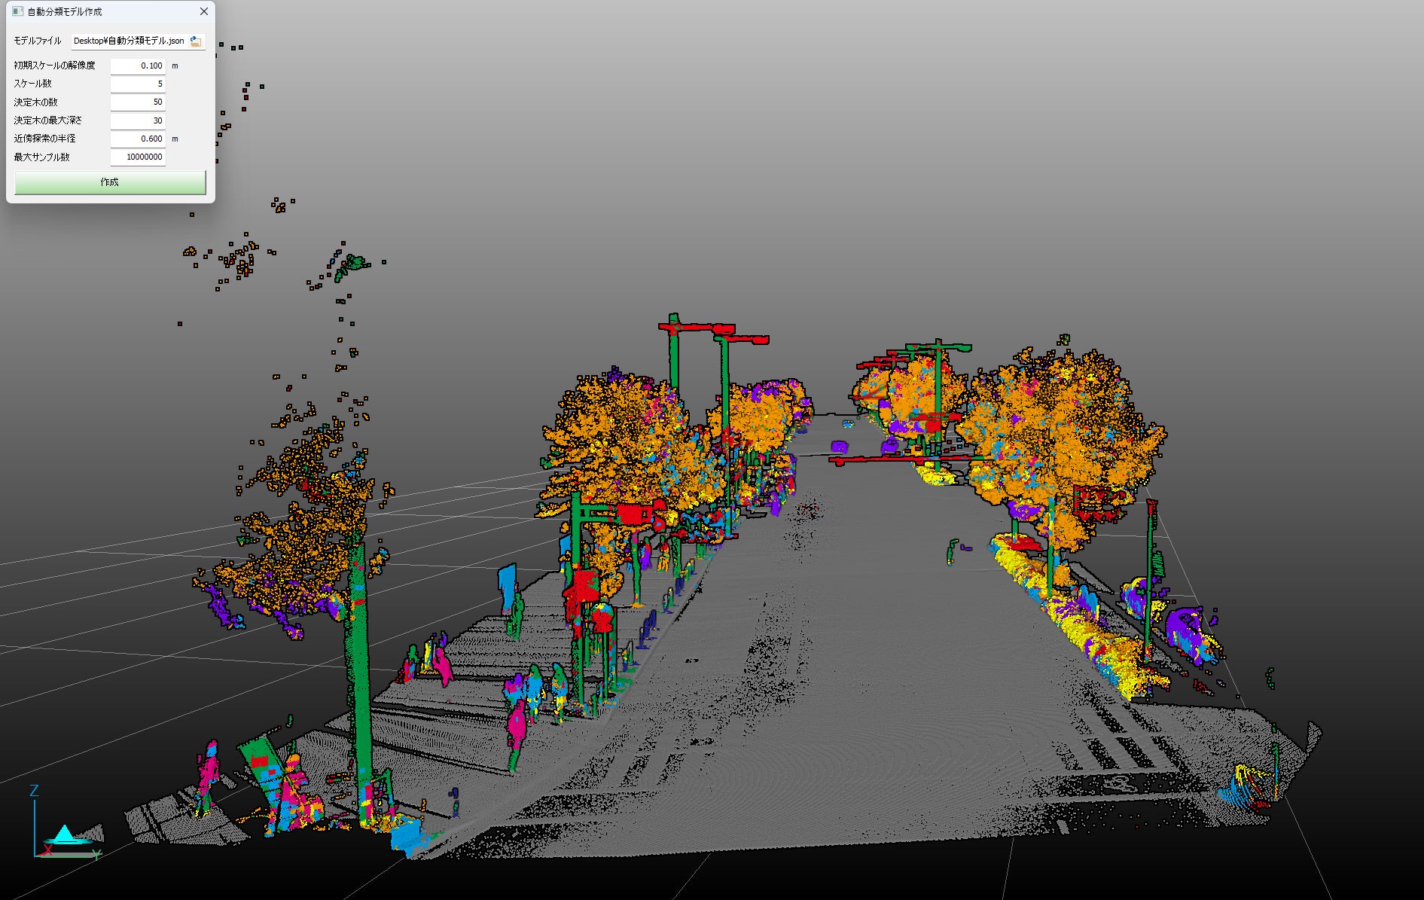1424x900 pixels.
Task: Click the 決定木の数 input showing 50
Action: 138,102
